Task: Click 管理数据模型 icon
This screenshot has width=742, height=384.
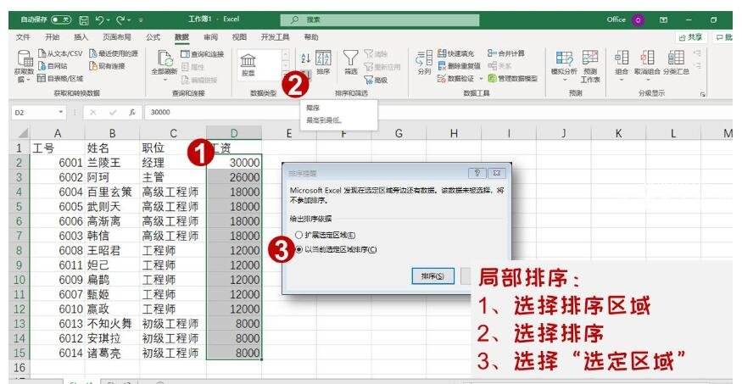Action: [x=492, y=79]
